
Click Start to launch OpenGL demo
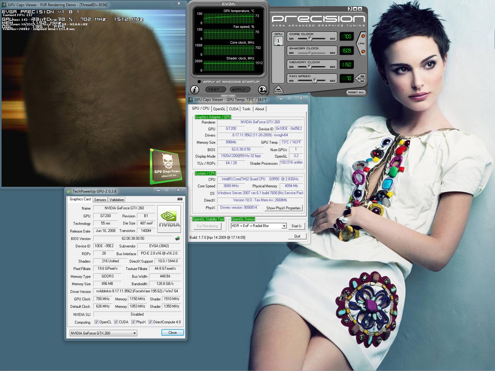[x=296, y=226]
